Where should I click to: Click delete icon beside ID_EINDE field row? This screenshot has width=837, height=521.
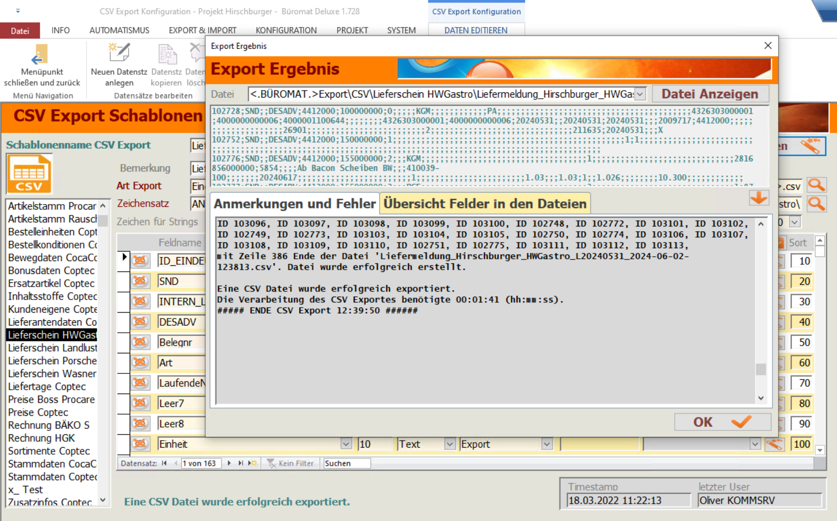141,260
